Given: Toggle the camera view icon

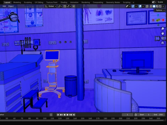Looking at the screenshot, I should (162, 38).
